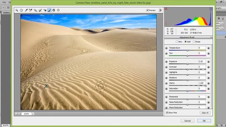This screenshot has height=127, width=226.
Task: Select the Graduated Filter tool
Action: tap(54, 10)
